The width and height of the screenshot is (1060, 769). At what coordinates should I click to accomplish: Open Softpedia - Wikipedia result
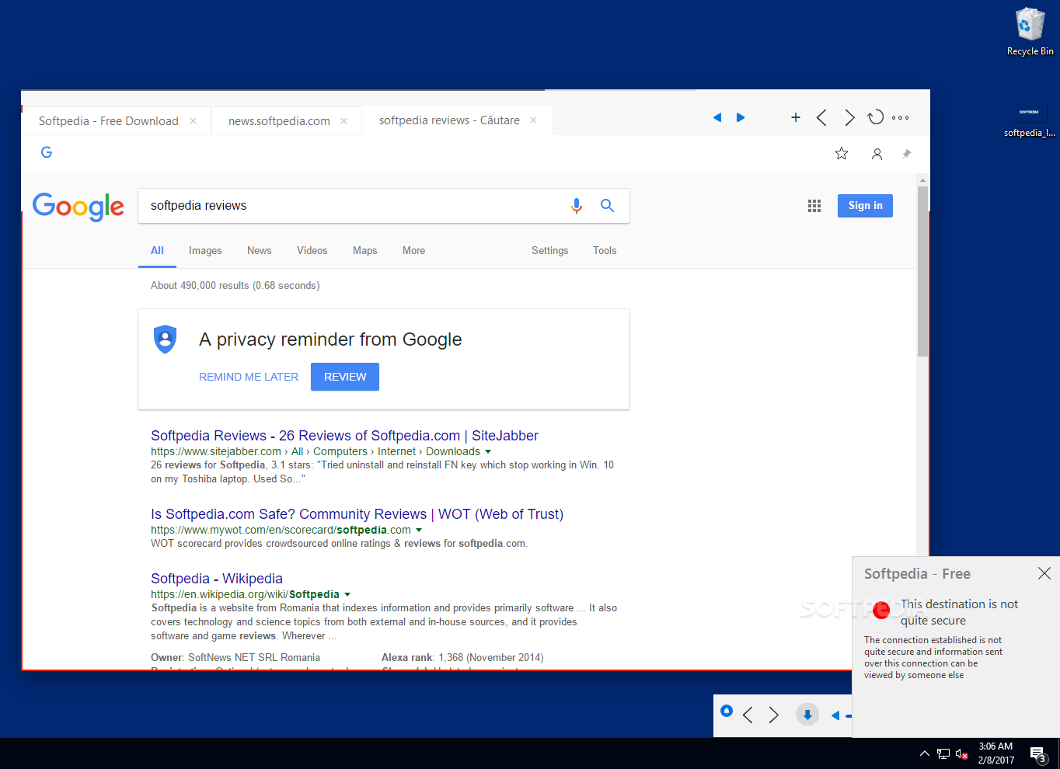coord(217,579)
